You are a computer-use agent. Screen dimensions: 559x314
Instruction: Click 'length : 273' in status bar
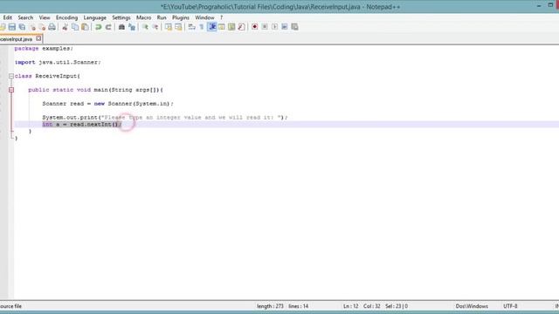point(270,306)
